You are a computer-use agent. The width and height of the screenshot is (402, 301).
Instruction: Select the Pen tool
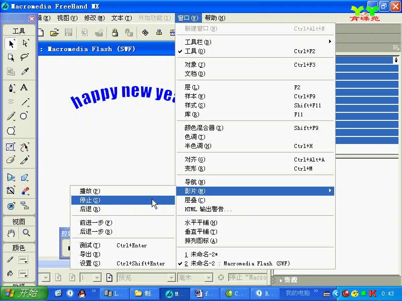click(11, 88)
